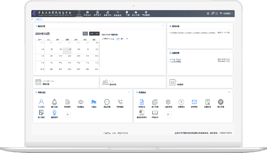Screen dimensions: 267x153
Task: Click the 今天 button in calendar
Action: 85,33
